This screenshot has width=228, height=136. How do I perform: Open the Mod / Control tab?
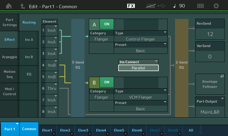point(10,92)
